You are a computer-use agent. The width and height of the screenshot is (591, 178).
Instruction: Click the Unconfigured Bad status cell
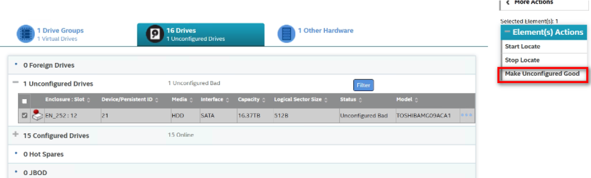[364, 116]
